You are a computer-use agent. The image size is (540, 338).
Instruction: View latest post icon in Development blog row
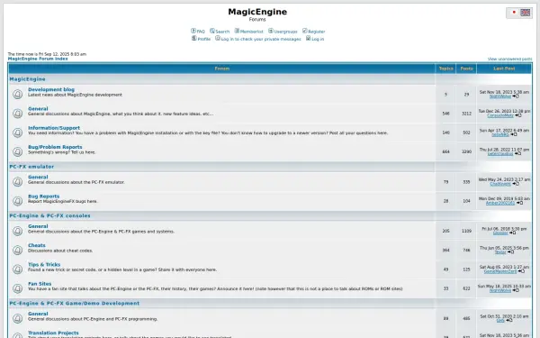(x=516, y=96)
